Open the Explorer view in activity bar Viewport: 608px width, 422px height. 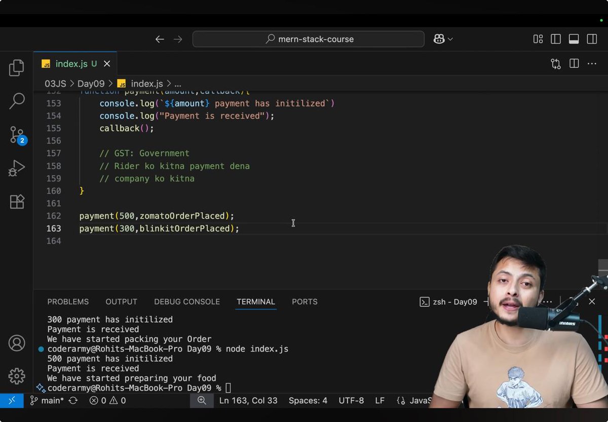pos(17,68)
